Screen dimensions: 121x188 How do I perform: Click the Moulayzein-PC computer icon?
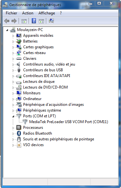tap(13, 30)
